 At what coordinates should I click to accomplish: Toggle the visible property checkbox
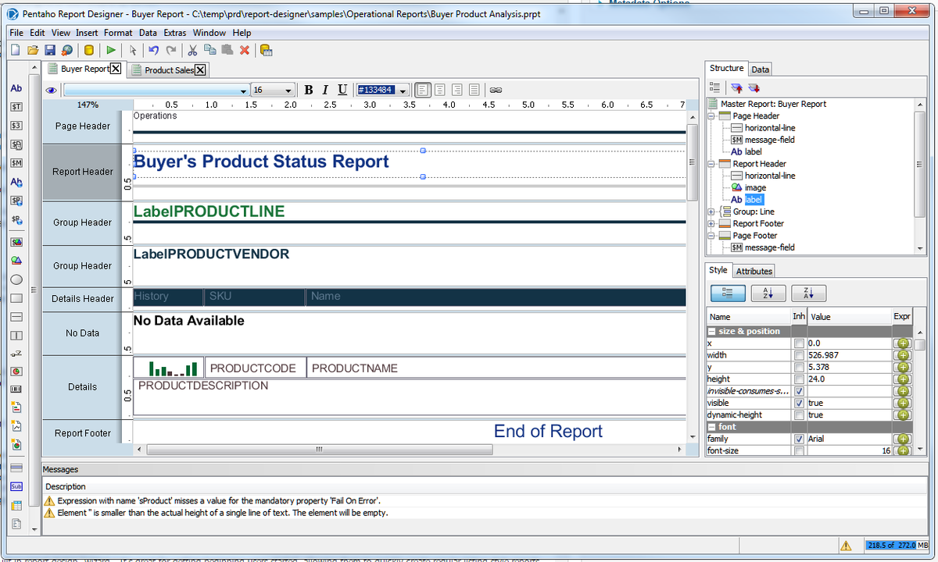click(798, 403)
